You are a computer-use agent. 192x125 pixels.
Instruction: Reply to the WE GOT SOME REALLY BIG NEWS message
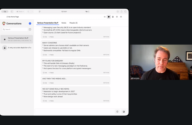(x=51, y=101)
